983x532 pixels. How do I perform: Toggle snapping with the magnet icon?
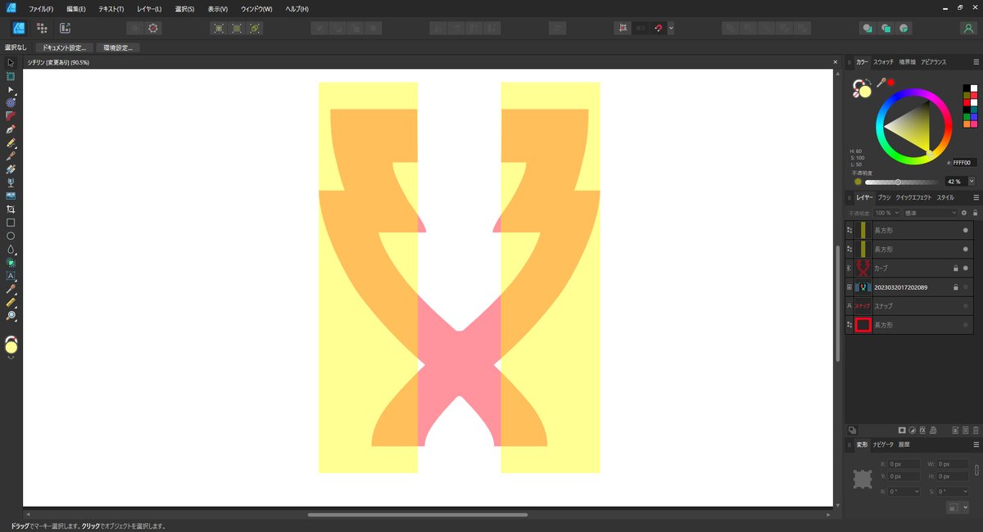click(658, 28)
